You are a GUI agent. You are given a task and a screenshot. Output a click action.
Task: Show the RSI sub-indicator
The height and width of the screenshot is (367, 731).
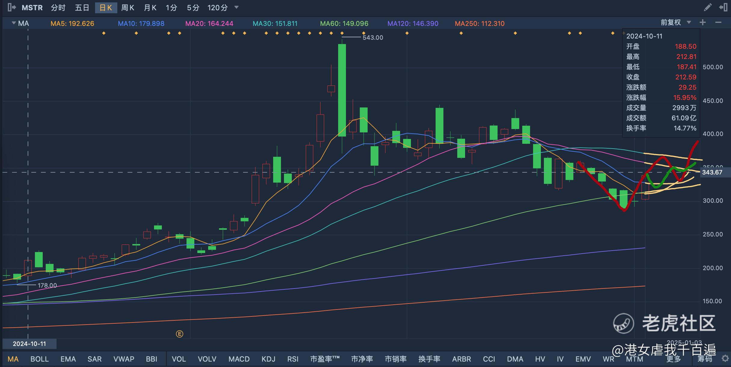(x=293, y=359)
